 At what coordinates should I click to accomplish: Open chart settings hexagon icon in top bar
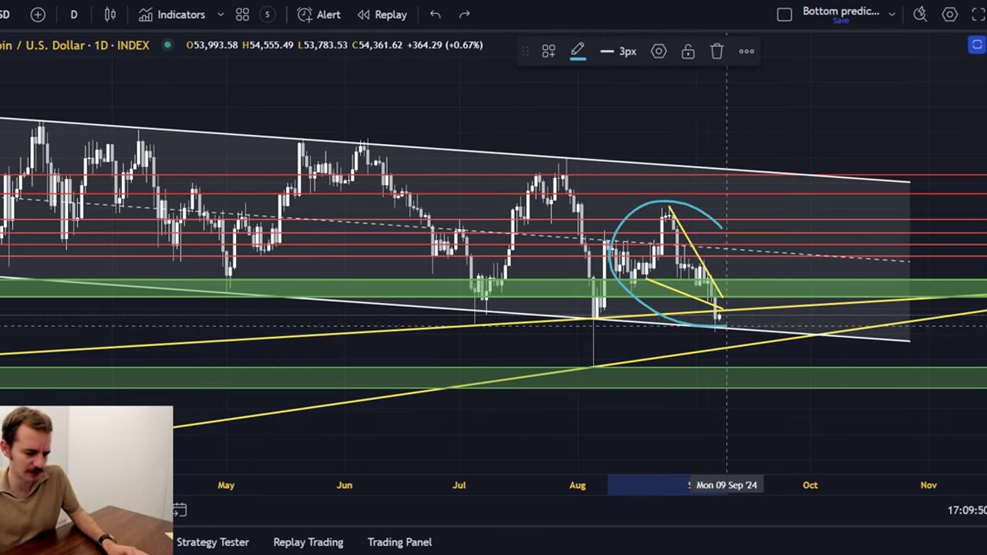tap(950, 15)
